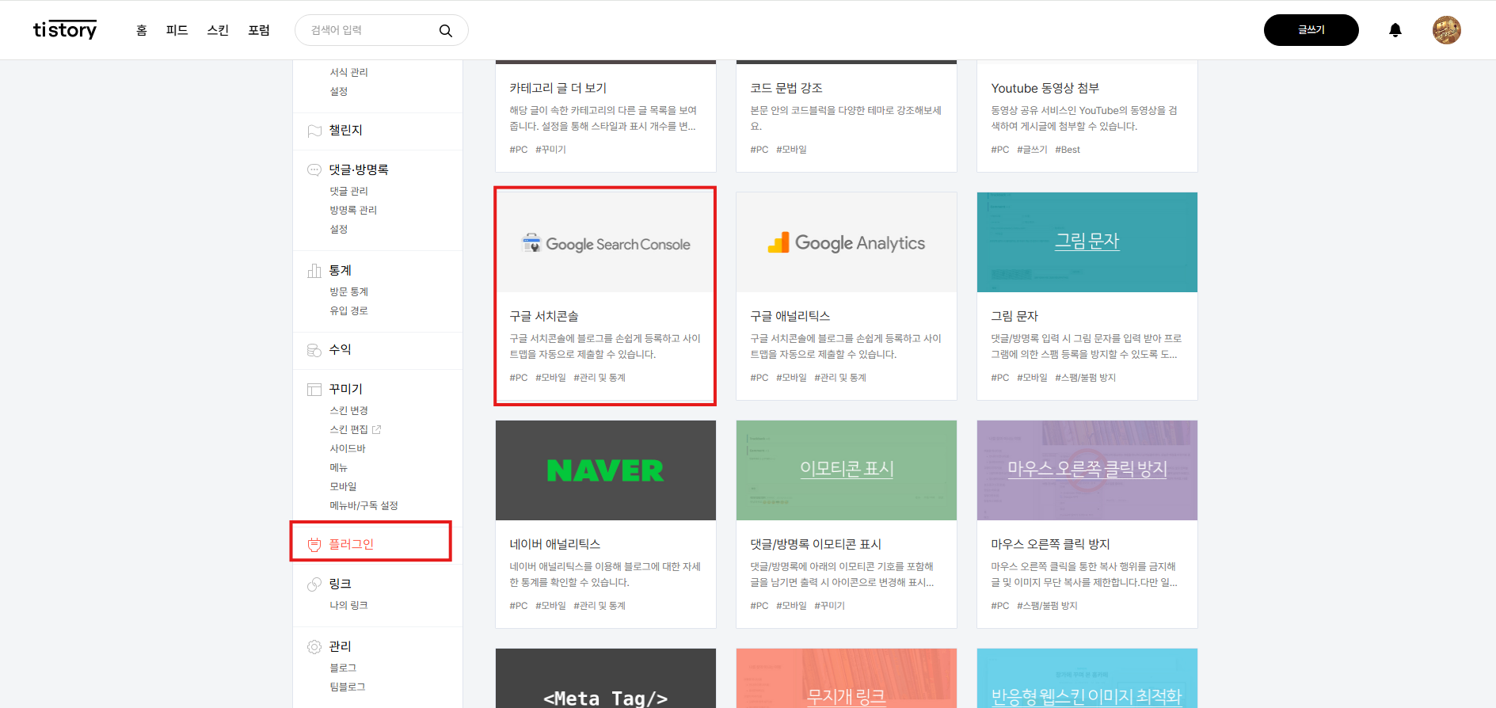Click the 댓글/방명록 이모티콘 표시 title text
The width and height of the screenshot is (1496, 708).
click(x=816, y=544)
